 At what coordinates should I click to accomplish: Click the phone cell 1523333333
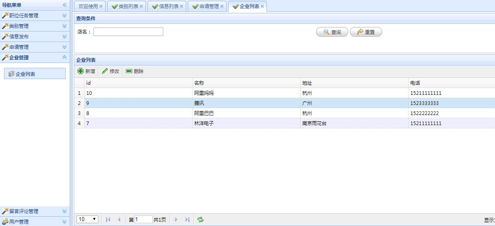pyautogui.click(x=451, y=103)
